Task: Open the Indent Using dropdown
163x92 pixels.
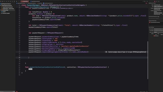Action: pos(158,32)
